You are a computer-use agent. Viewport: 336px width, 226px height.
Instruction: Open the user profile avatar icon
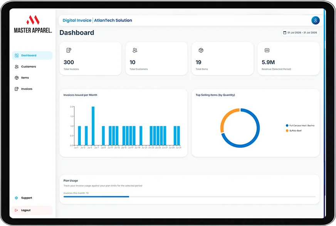click(x=316, y=20)
